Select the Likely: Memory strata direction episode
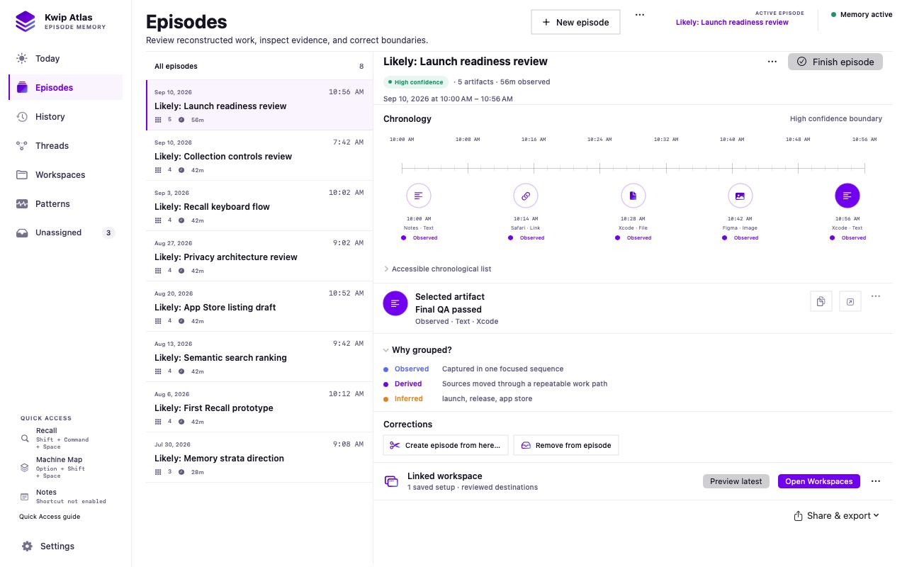Image resolution: width=907 pixels, height=567 pixels. [259, 457]
